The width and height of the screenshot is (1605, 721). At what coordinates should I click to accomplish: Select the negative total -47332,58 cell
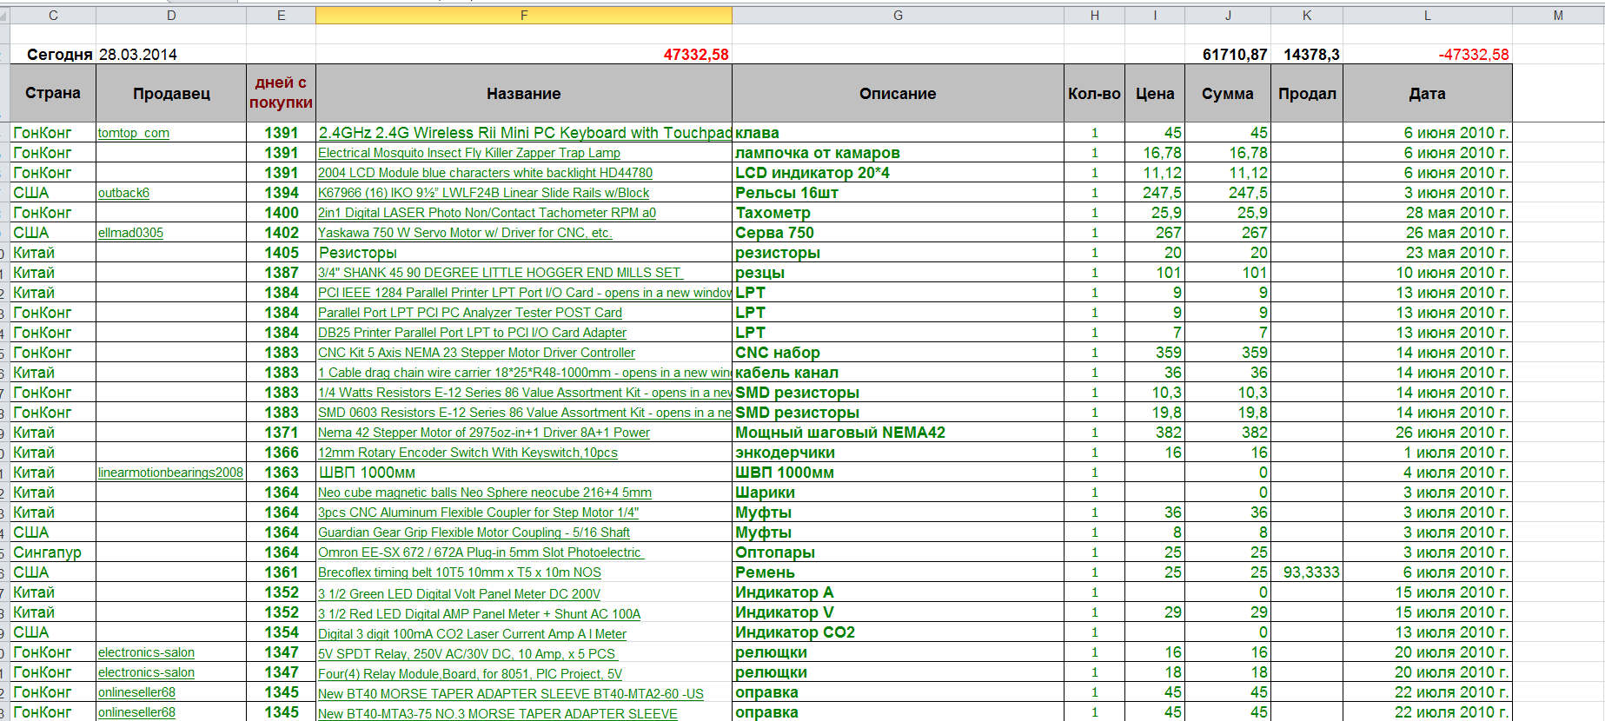(1474, 55)
